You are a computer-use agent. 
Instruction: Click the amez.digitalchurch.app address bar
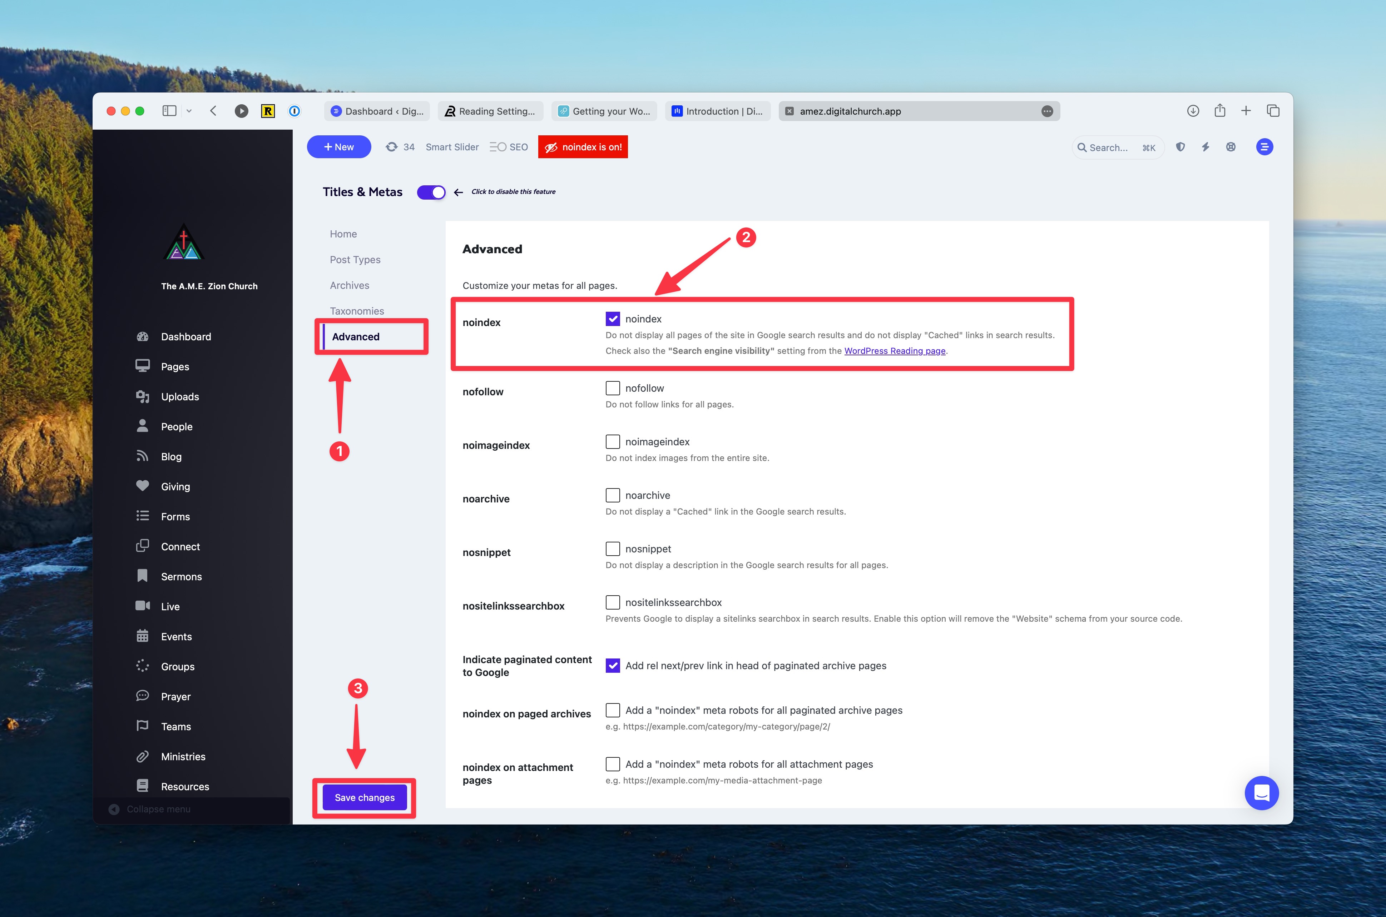(x=919, y=111)
